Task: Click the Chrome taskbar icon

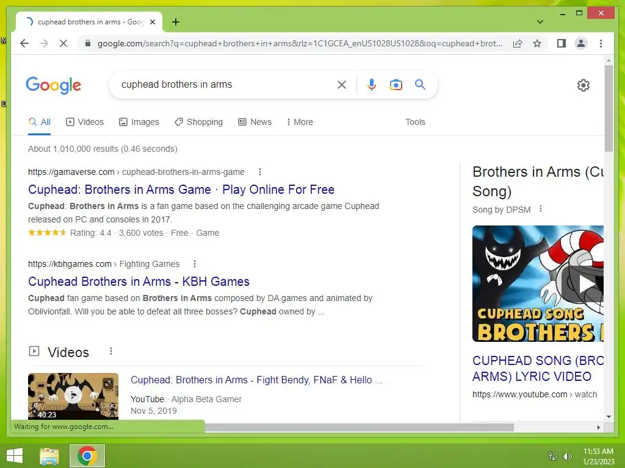Action: tap(87, 456)
